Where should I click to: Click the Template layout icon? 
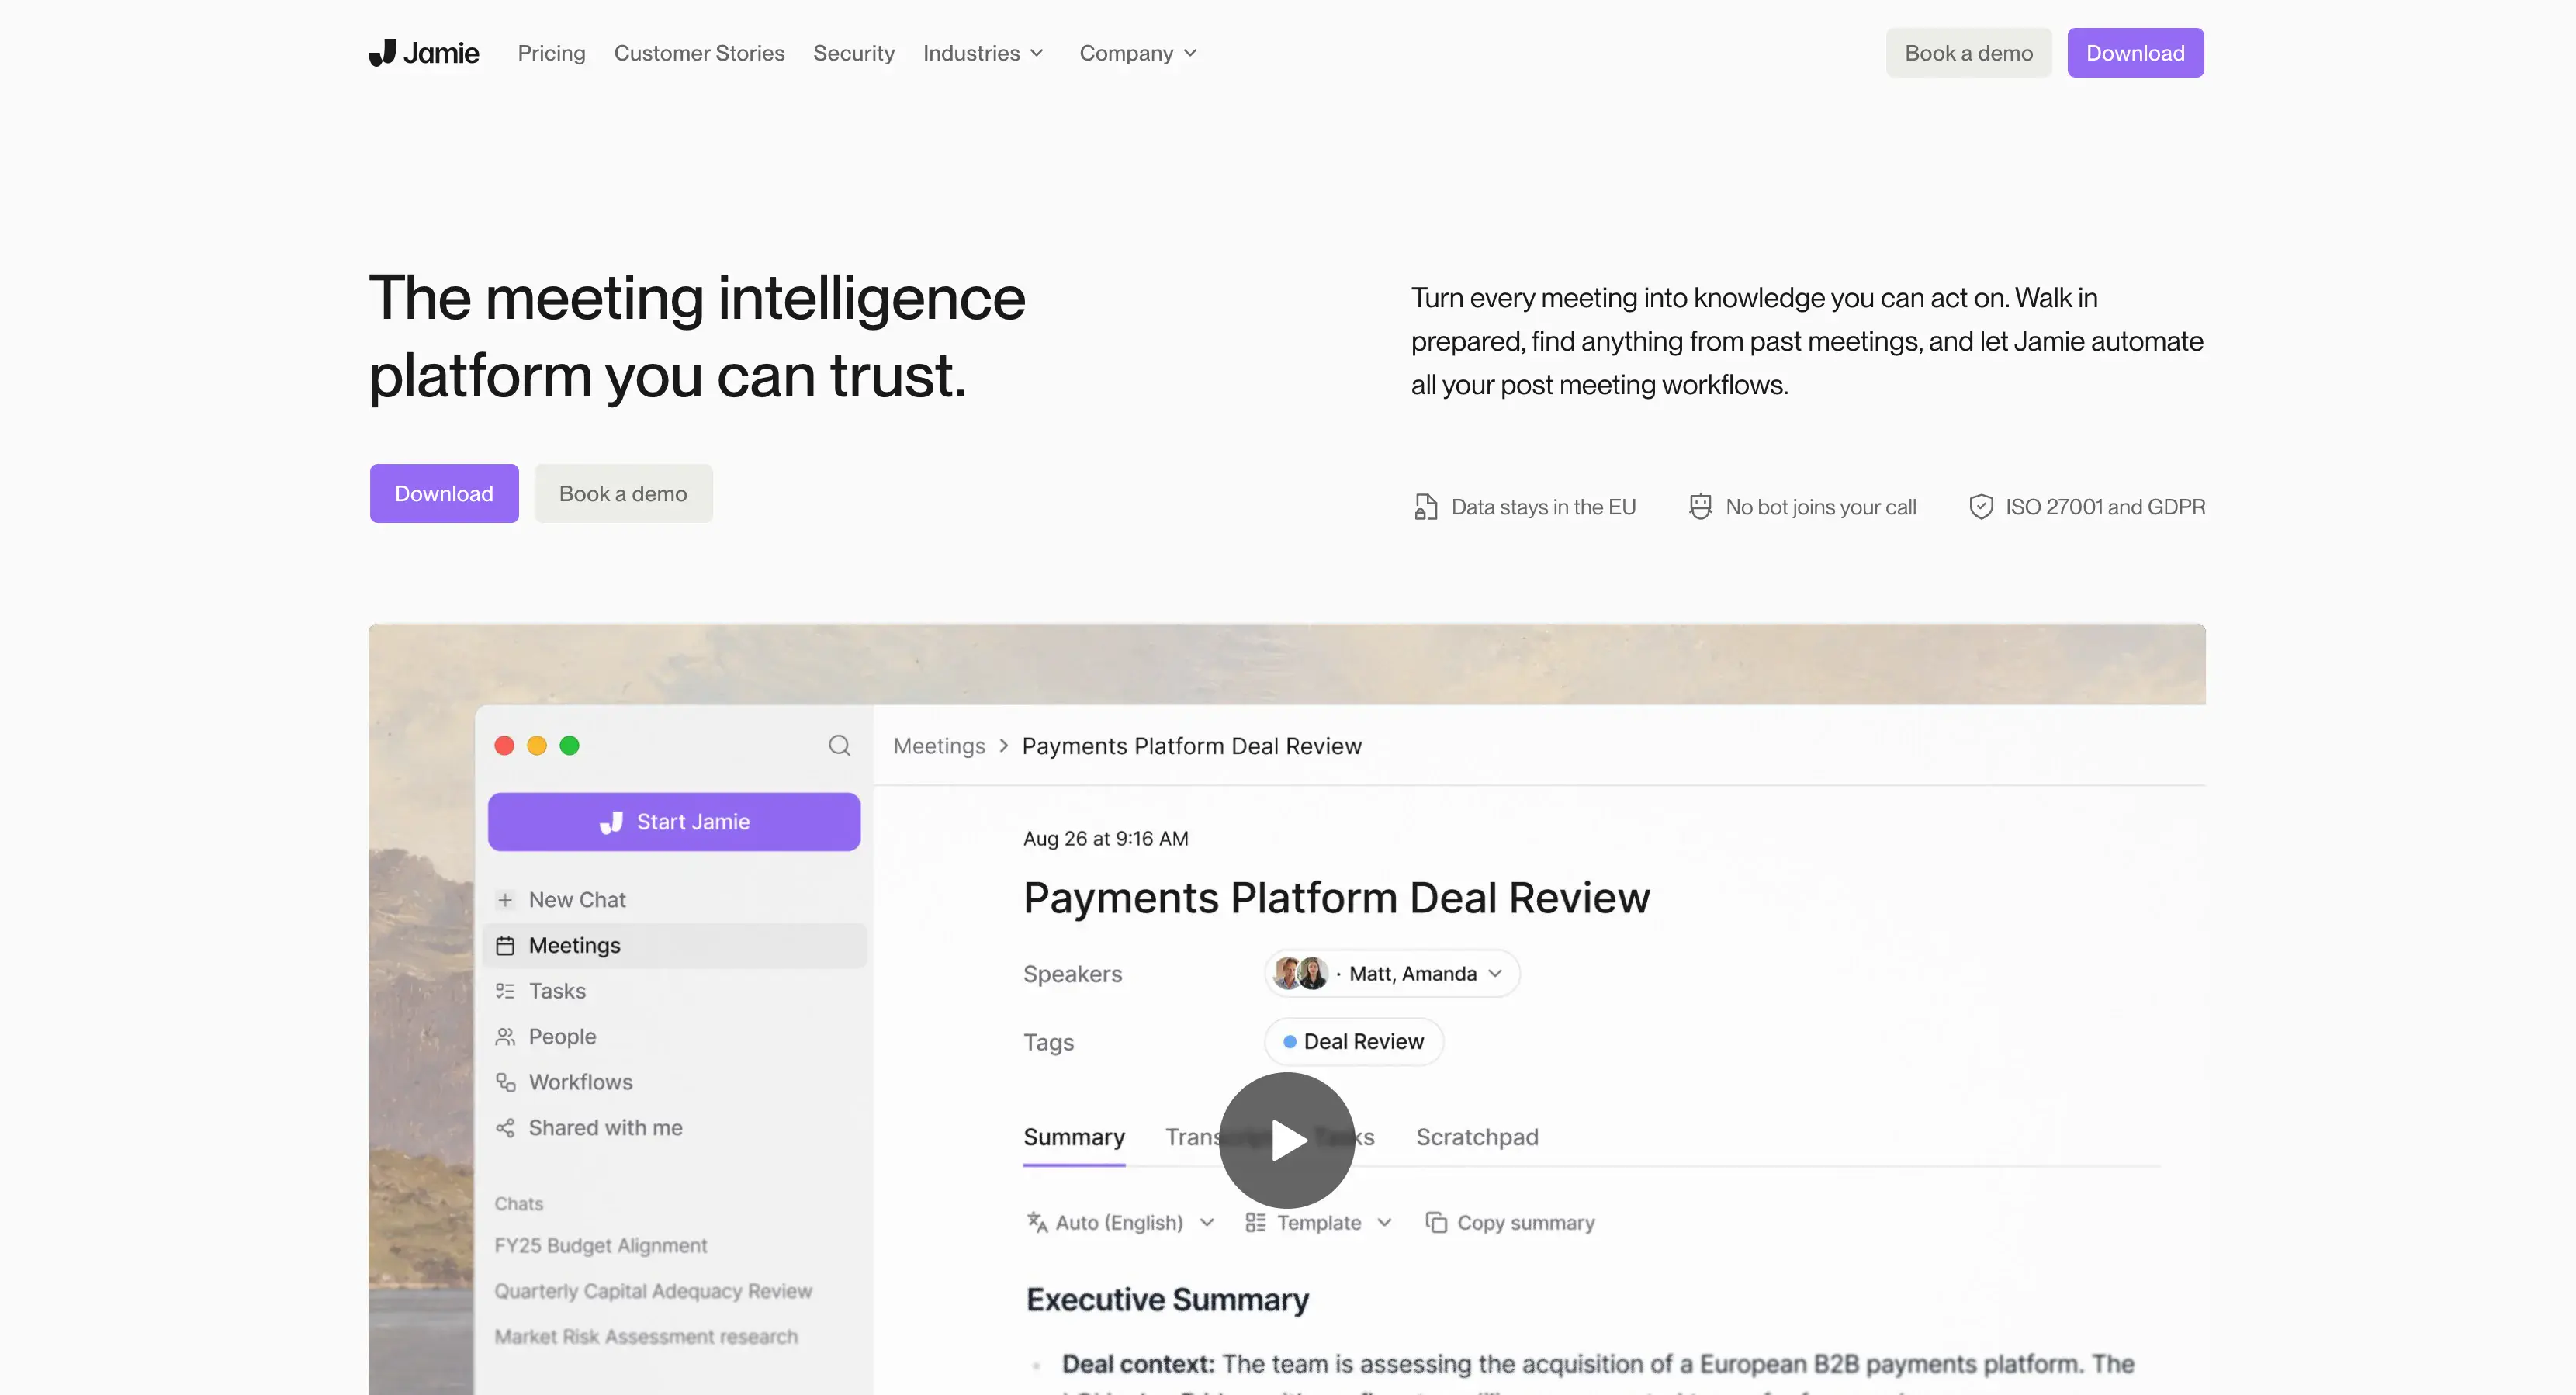tap(1255, 1223)
